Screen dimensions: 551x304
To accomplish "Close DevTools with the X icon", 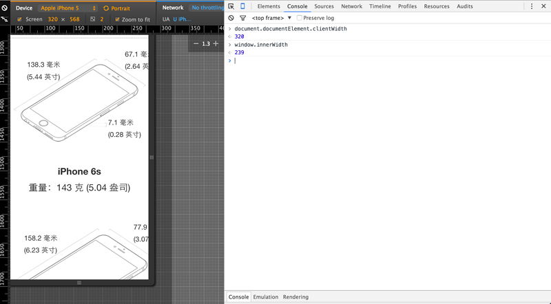I will (543, 6).
